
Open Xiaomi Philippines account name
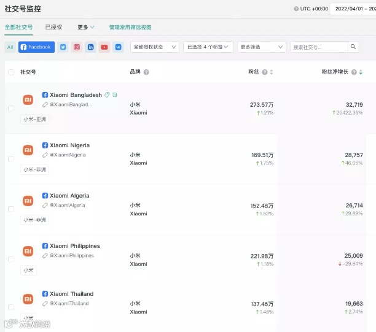pyautogui.click(x=75, y=246)
